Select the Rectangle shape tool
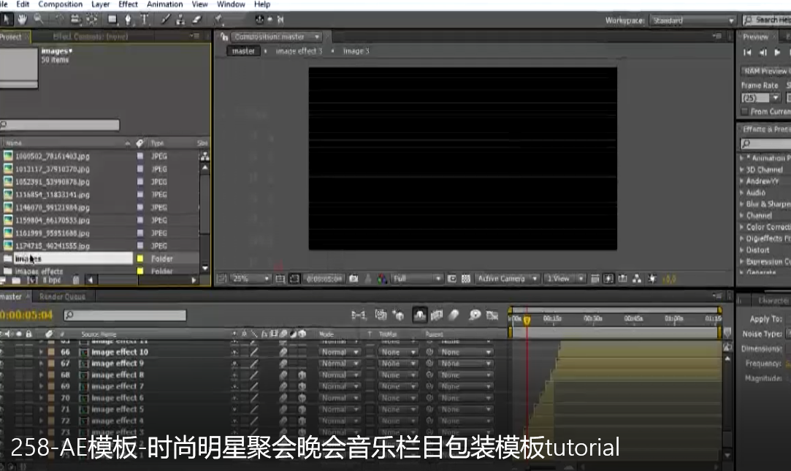This screenshot has height=471, width=791. coord(112,20)
